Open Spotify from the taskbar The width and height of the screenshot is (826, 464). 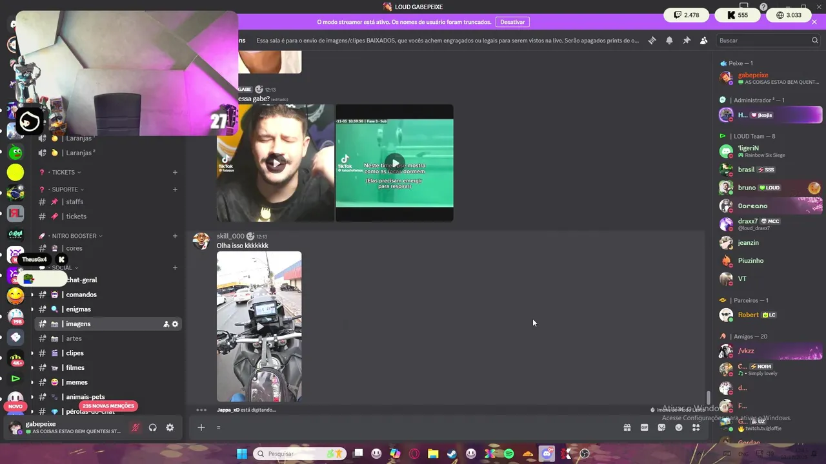[x=509, y=454]
